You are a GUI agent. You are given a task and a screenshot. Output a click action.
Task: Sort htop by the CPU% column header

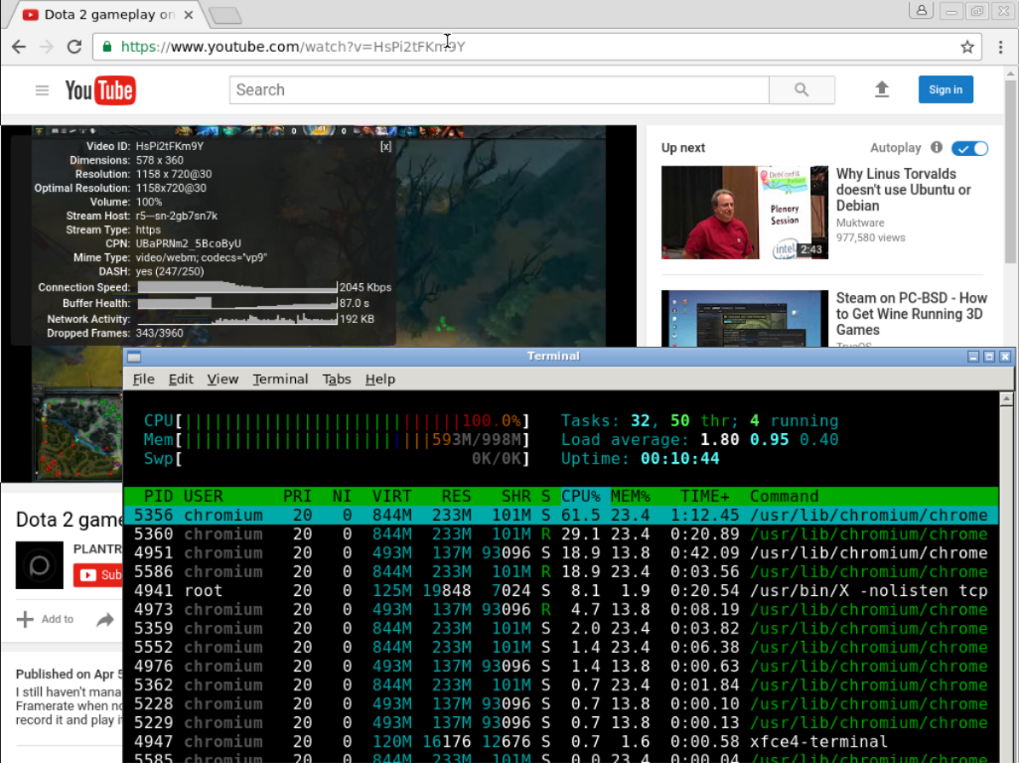[x=581, y=497]
